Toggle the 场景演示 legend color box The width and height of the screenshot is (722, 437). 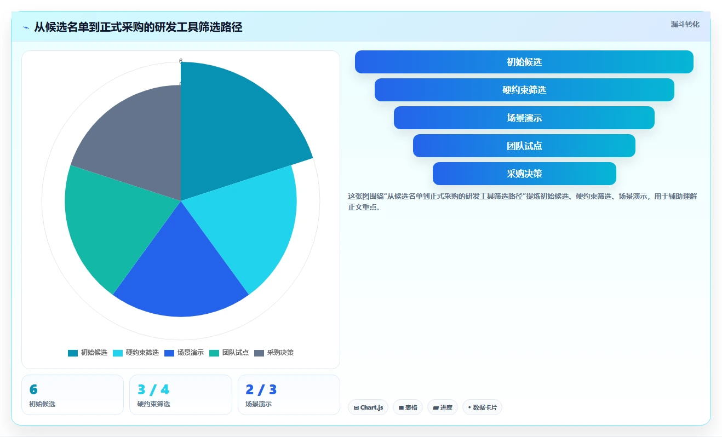click(x=169, y=353)
